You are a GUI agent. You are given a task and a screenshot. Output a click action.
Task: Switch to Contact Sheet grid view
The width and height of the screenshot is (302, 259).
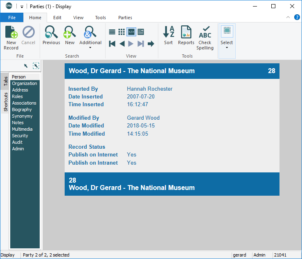pos(122,32)
